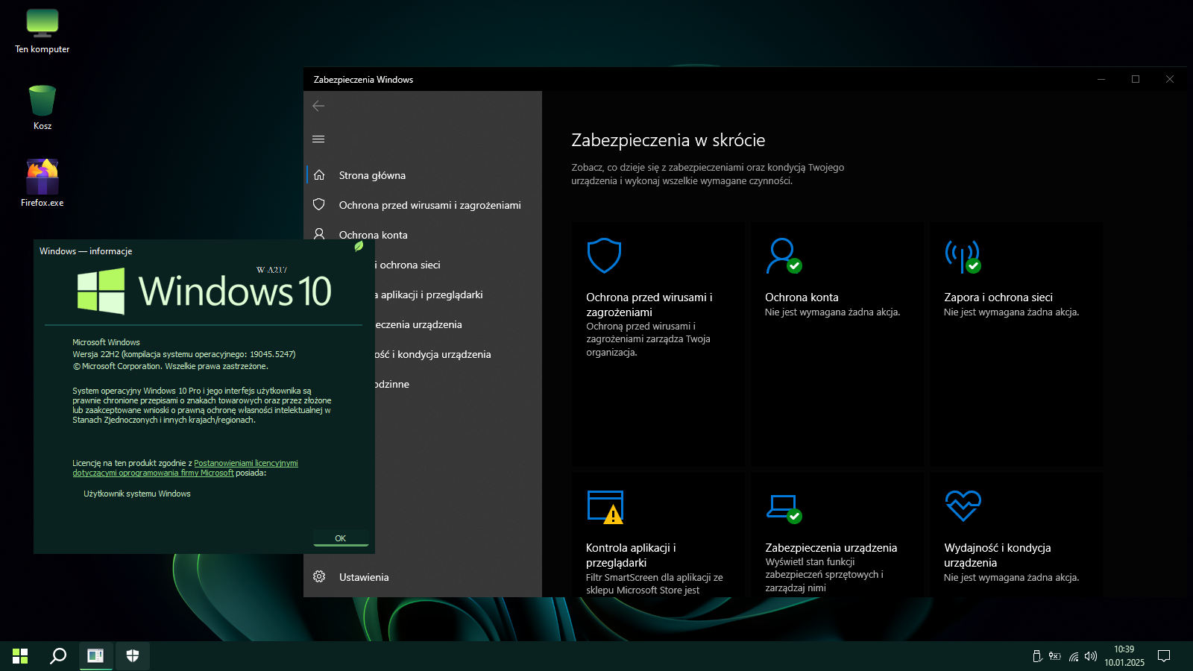
Task: Click the Windows Security shield in taskbar
Action: pos(133,655)
